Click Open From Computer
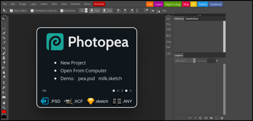Screen dimensions: 253x121 pyautogui.click(x=83, y=71)
